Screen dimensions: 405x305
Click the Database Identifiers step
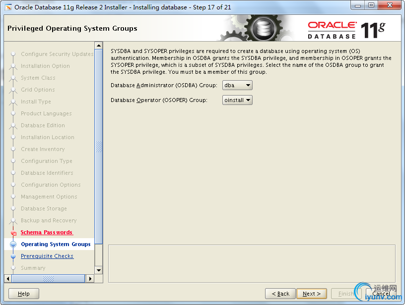pos(47,173)
